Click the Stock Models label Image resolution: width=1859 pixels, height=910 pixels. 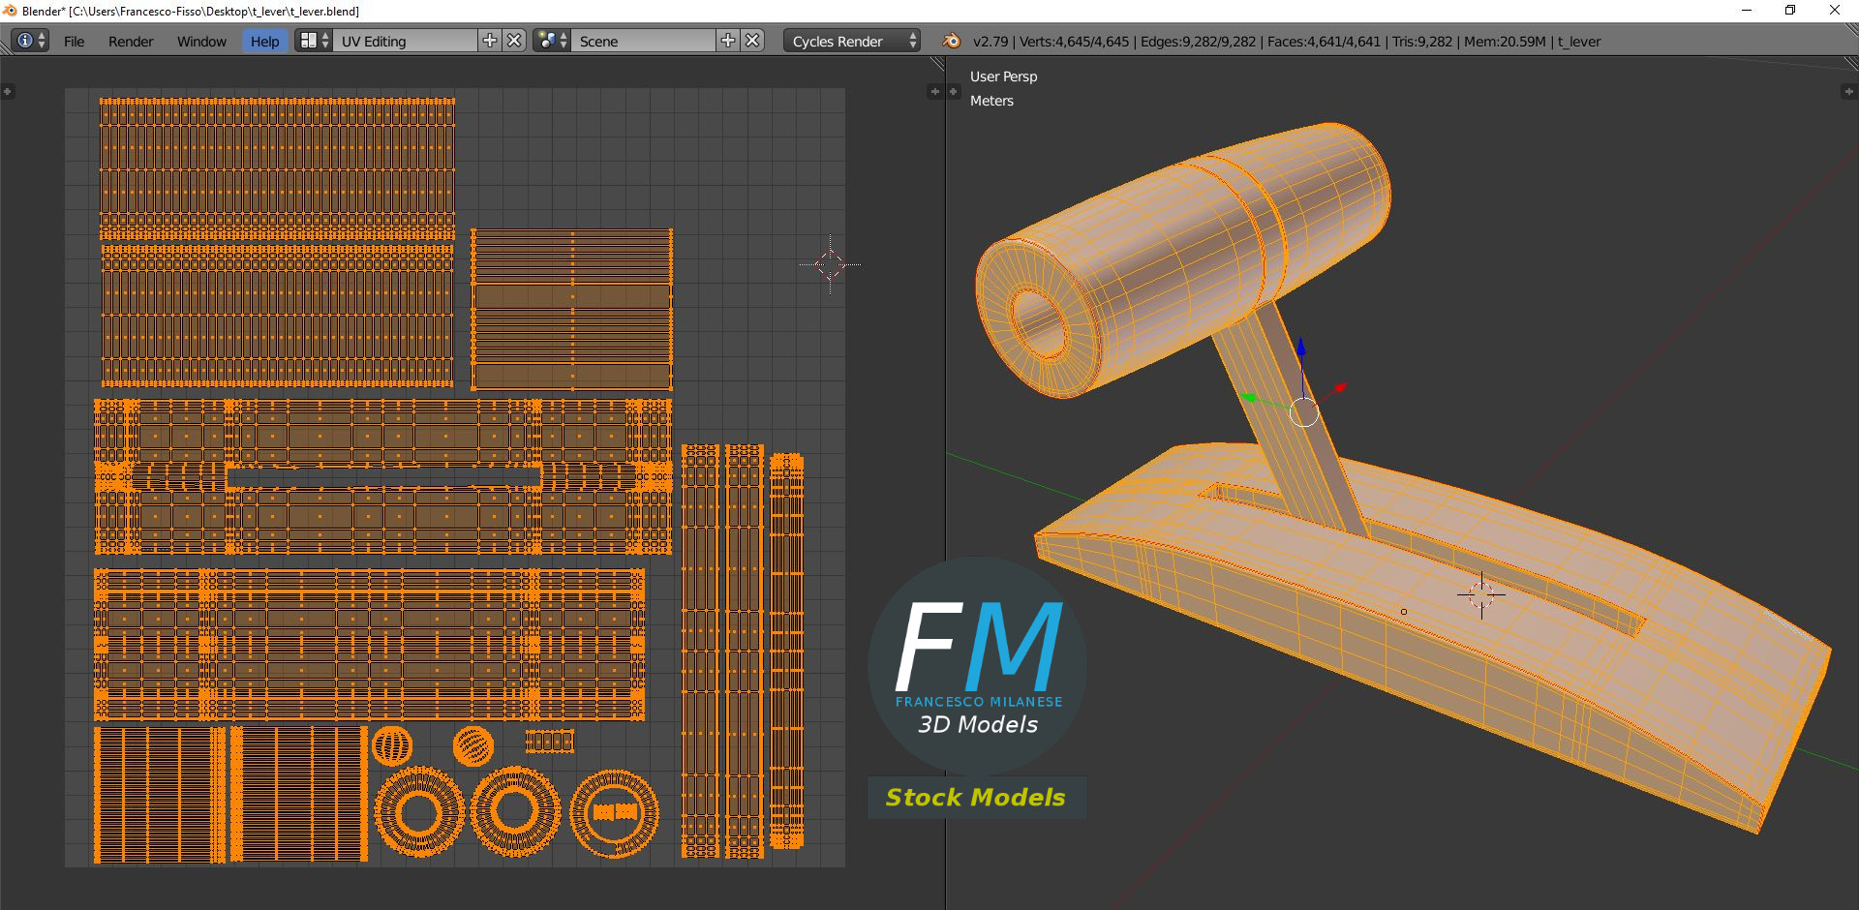pos(975,798)
